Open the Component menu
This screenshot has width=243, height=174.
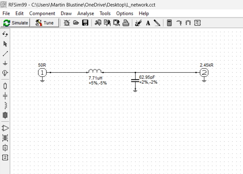click(x=42, y=14)
